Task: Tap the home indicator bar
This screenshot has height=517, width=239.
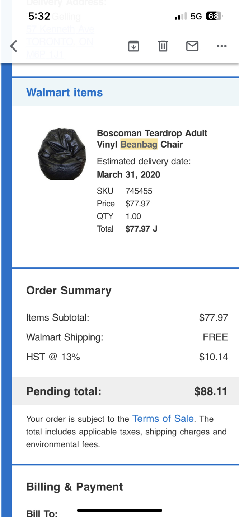Action: (119, 510)
